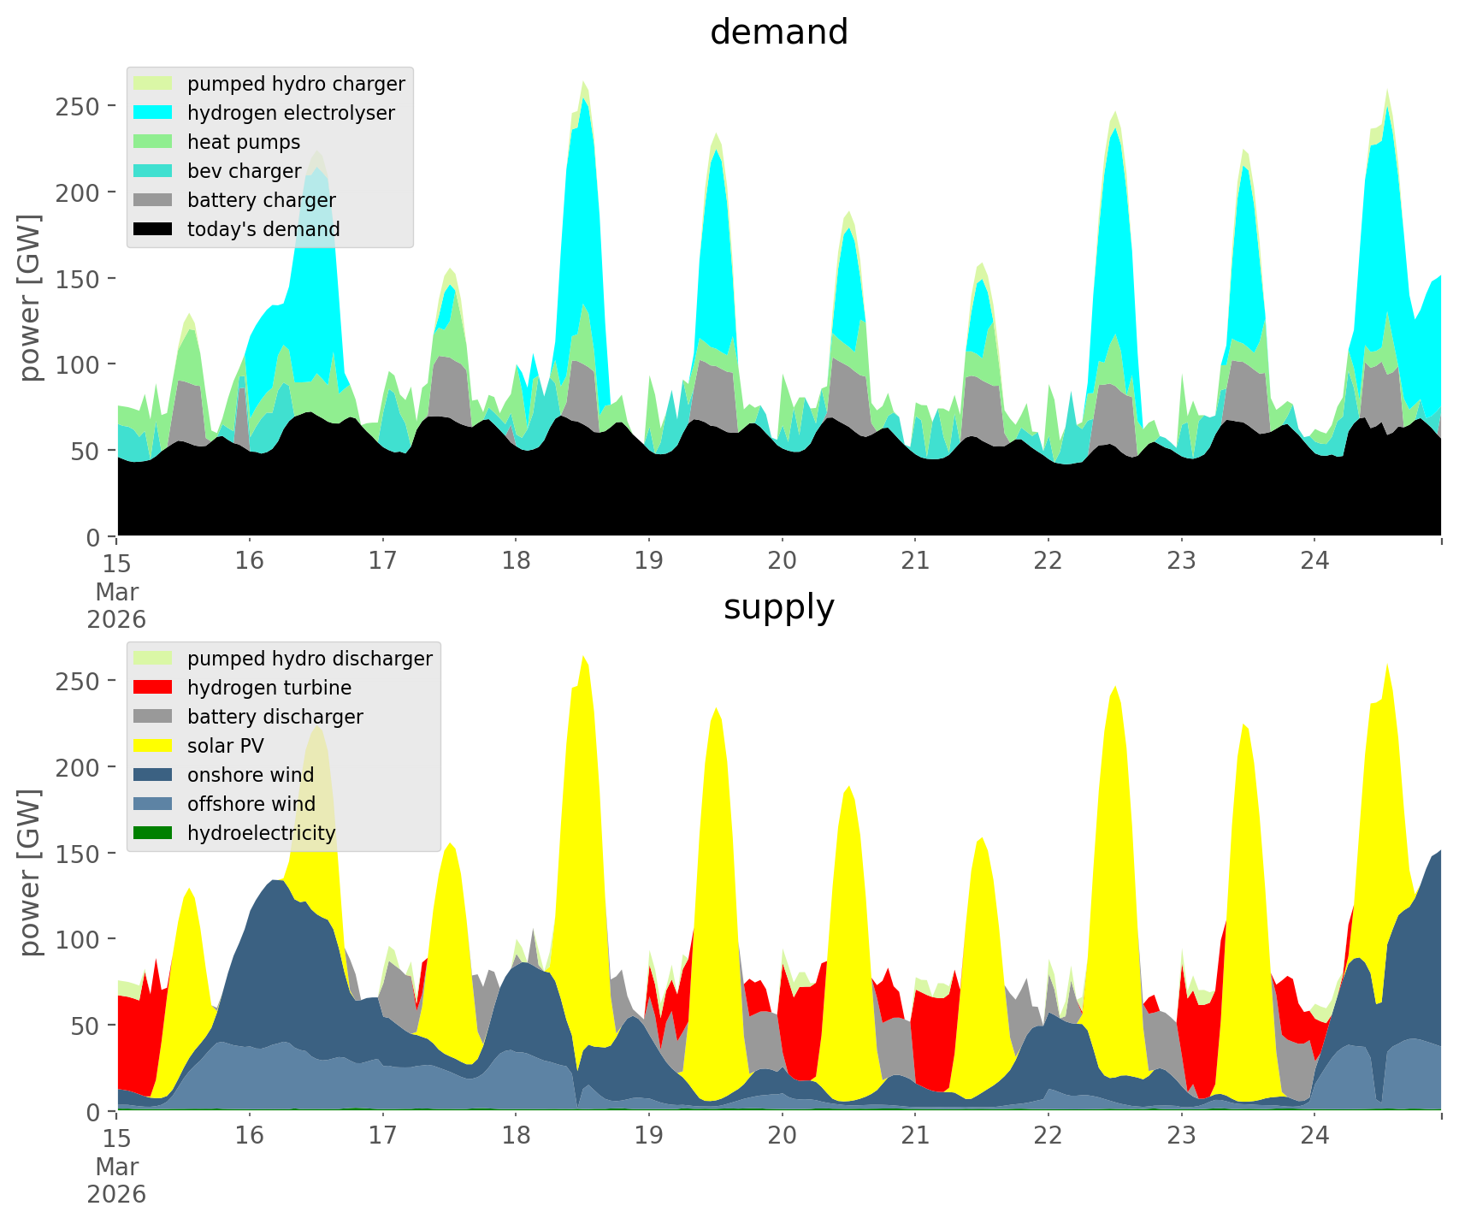Select the pumped hydro discharger legend label
The width and height of the screenshot is (1459, 1224).
point(310,659)
